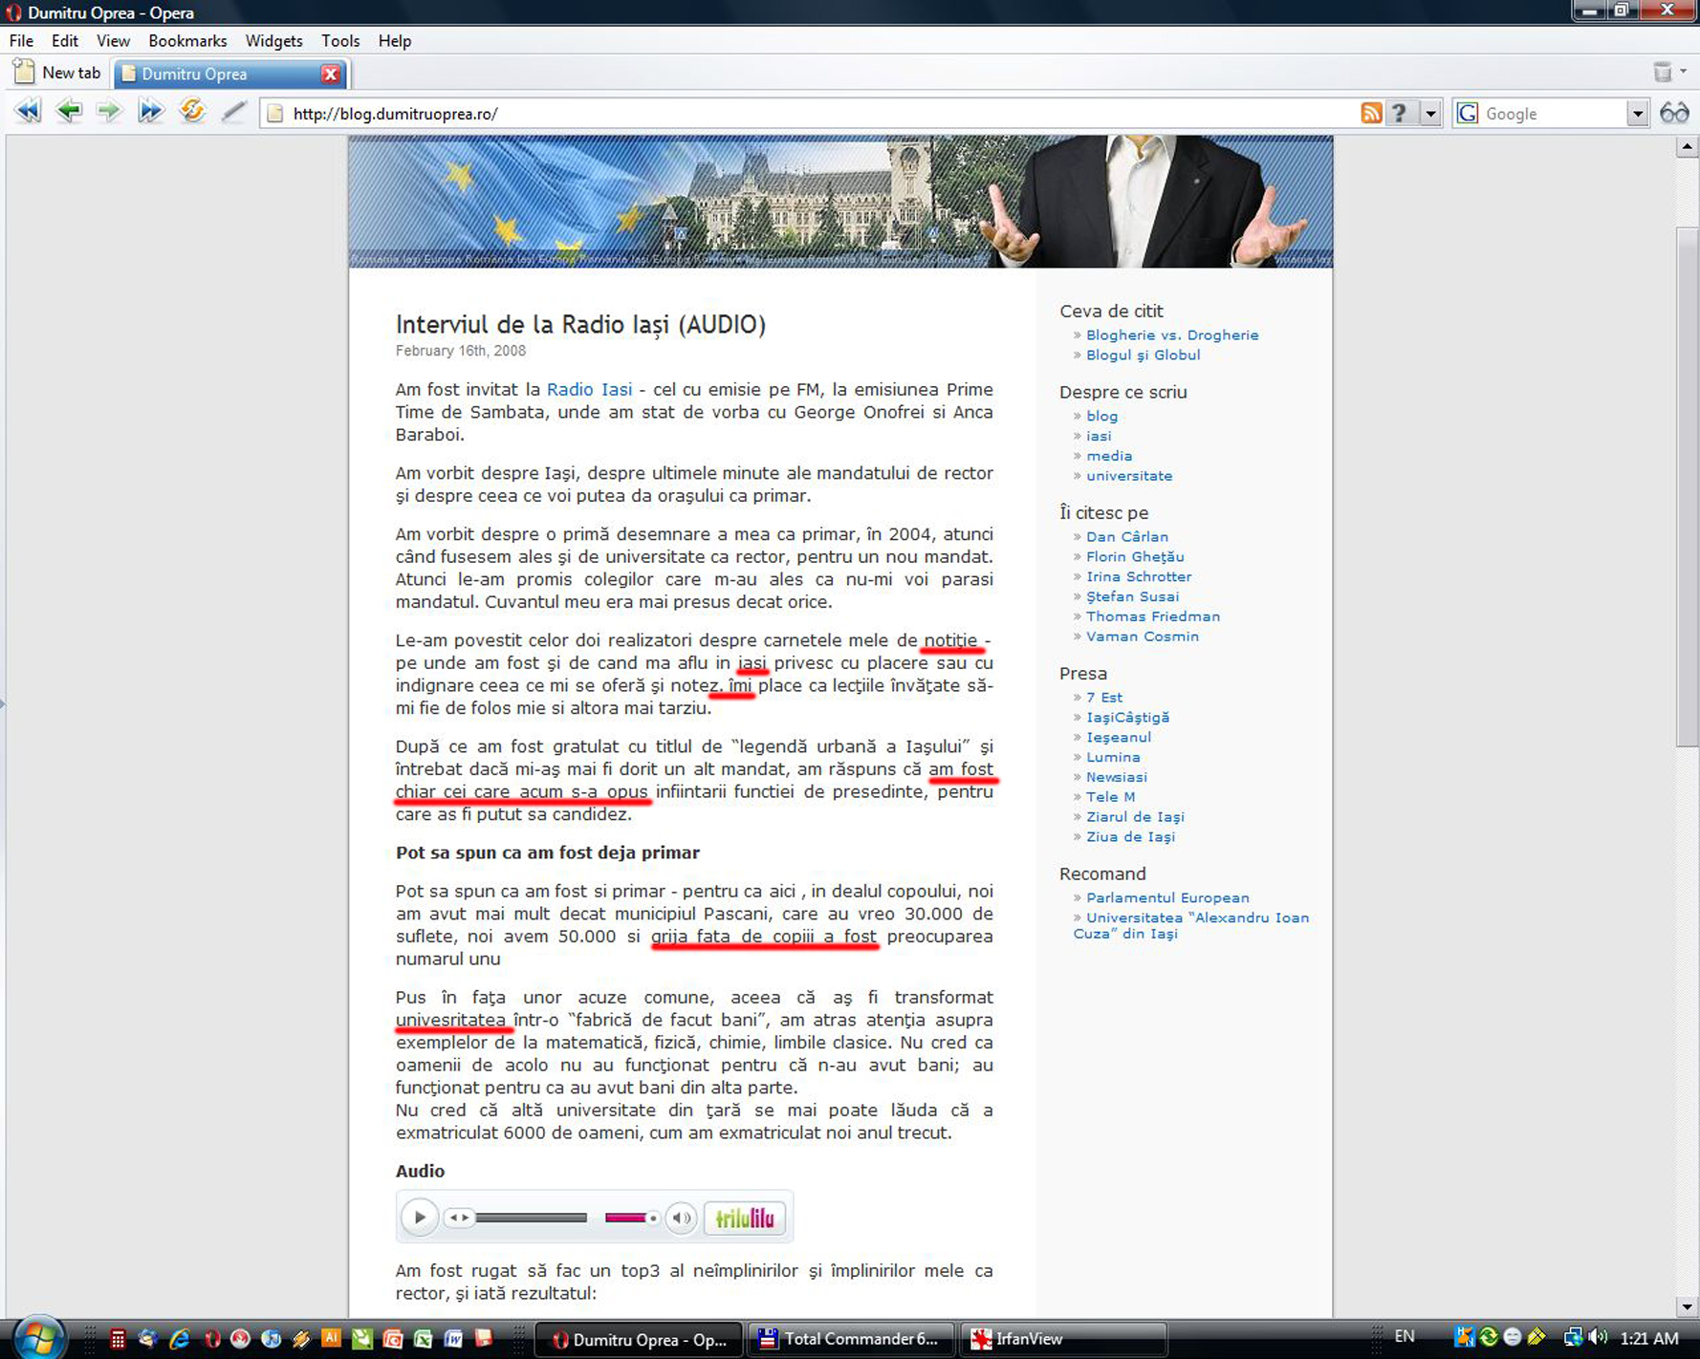Open the Bookmarks menu
1700x1359 pixels.
click(x=187, y=41)
